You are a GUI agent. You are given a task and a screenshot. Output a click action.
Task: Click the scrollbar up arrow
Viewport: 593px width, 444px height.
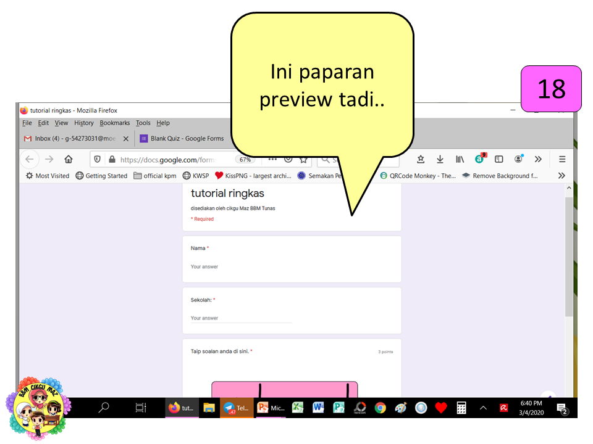click(x=569, y=187)
